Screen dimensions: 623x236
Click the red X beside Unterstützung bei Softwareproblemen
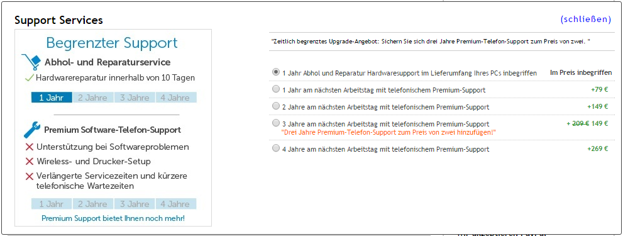29,147
